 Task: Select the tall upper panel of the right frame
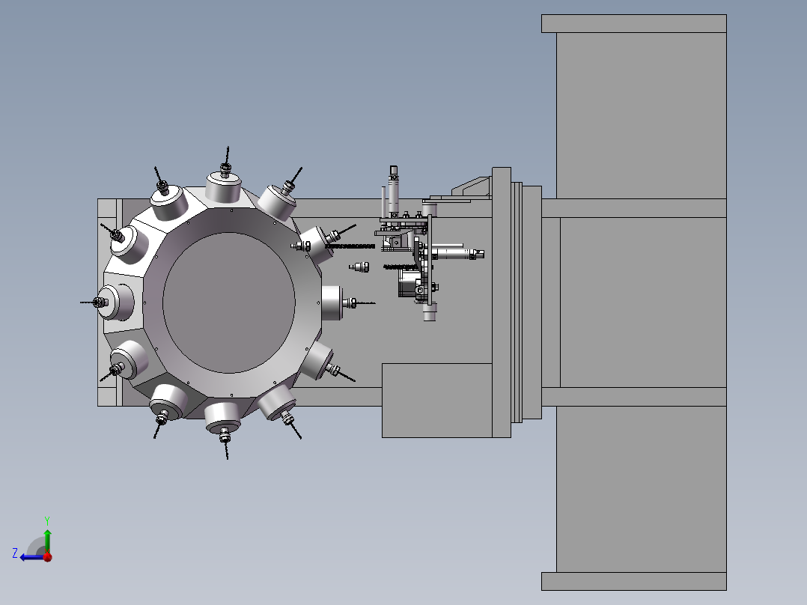(x=642, y=115)
